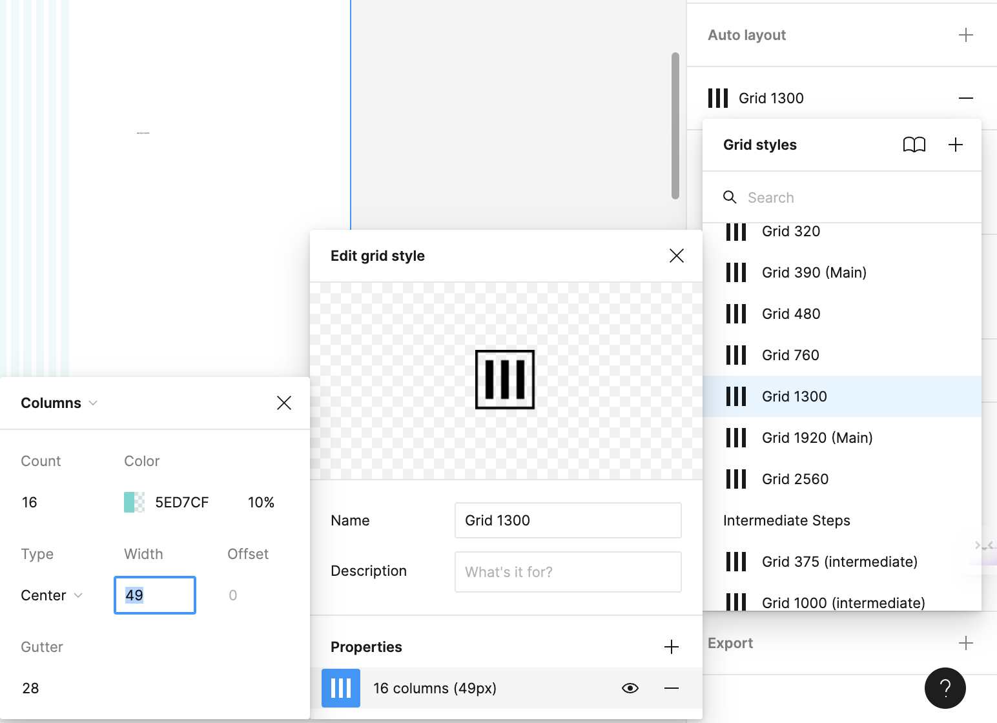The height and width of the screenshot is (723, 997).
Task: Expand the grid style preview thumbnail options
Action: click(x=504, y=380)
